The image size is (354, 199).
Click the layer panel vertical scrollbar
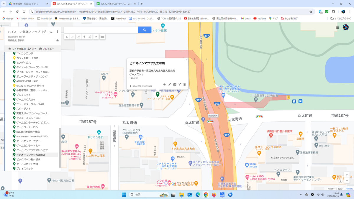coord(60,147)
